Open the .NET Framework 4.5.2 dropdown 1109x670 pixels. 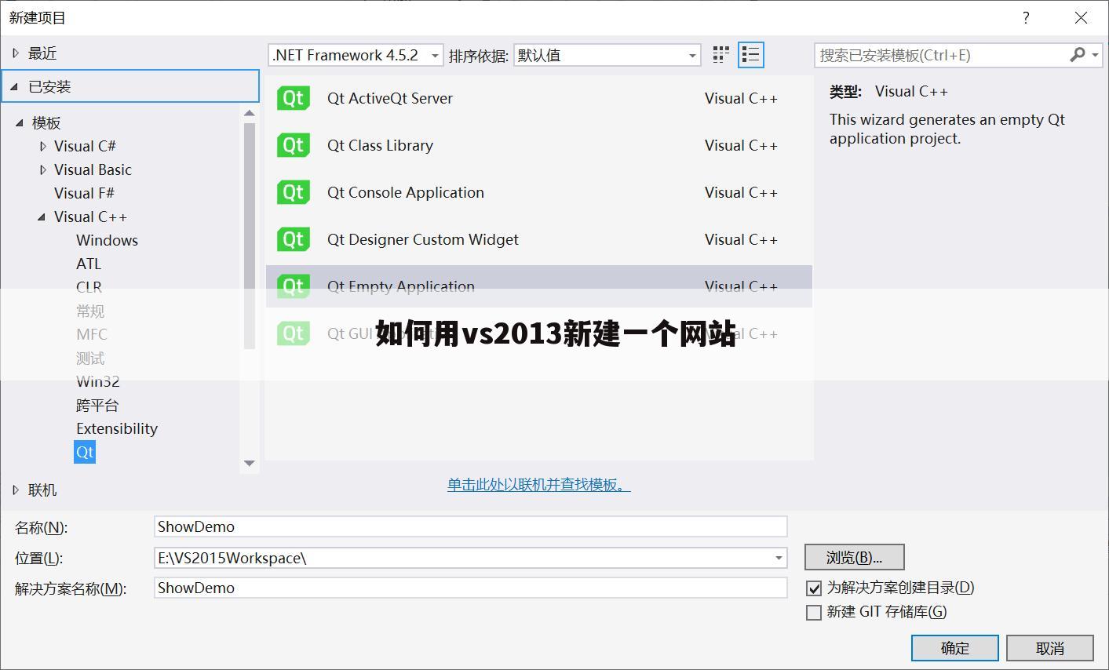pos(356,55)
